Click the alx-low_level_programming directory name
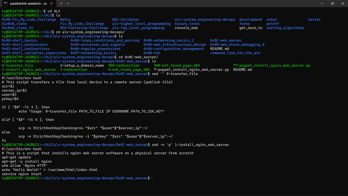 point(138,28)
